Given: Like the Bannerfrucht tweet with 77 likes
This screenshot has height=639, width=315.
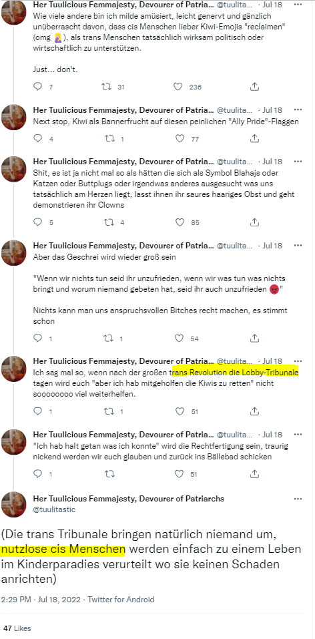Looking at the screenshot, I should pyautogui.click(x=180, y=139).
